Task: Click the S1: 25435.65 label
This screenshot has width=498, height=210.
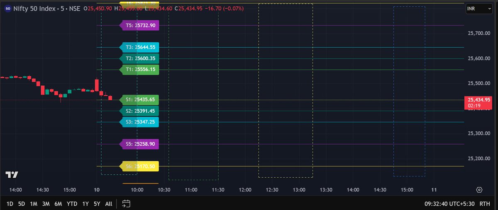Action: pyautogui.click(x=139, y=100)
